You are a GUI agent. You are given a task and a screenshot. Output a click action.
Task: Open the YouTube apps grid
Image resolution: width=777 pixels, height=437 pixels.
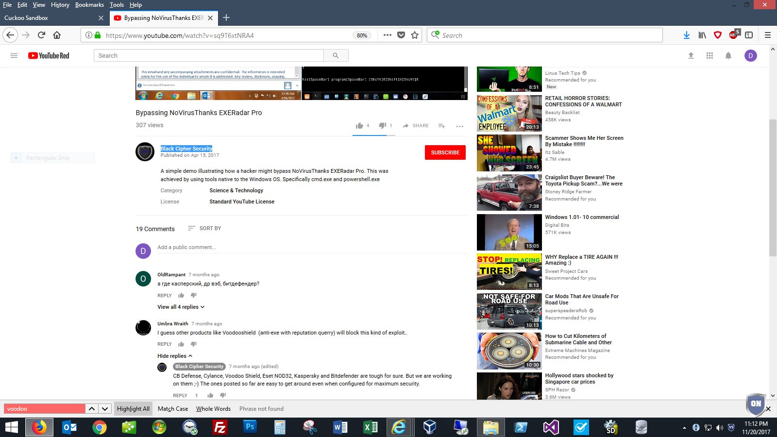point(709,55)
